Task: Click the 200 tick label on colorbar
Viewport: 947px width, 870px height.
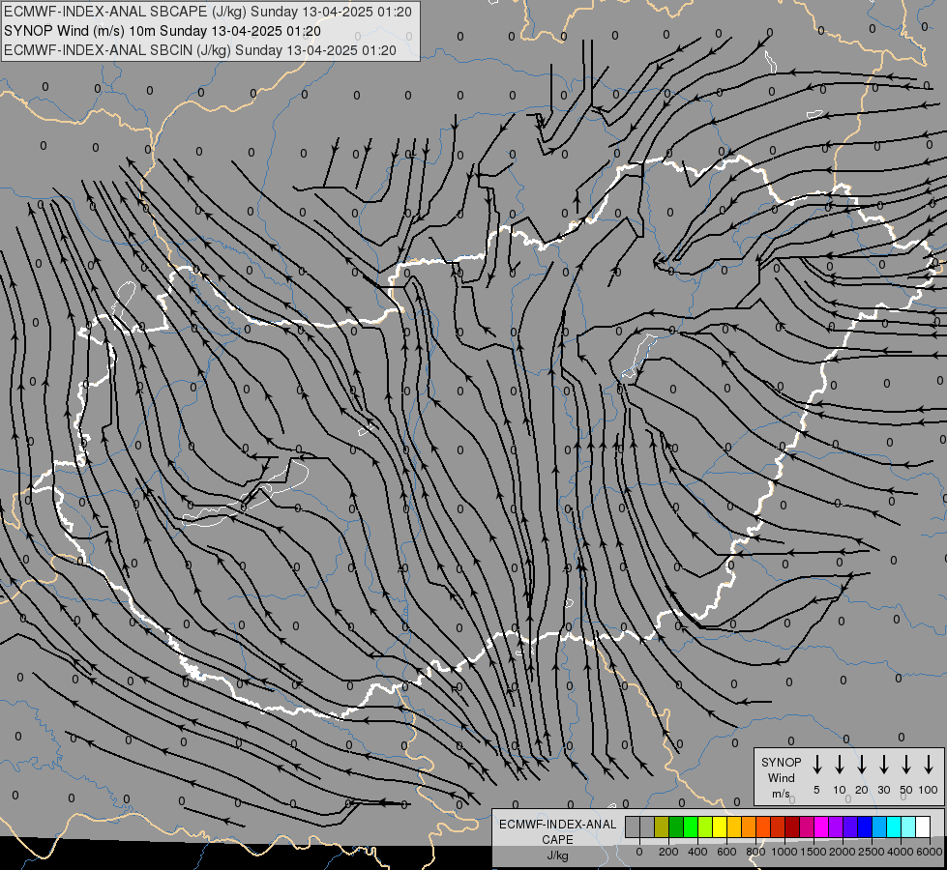Action: coord(668,852)
